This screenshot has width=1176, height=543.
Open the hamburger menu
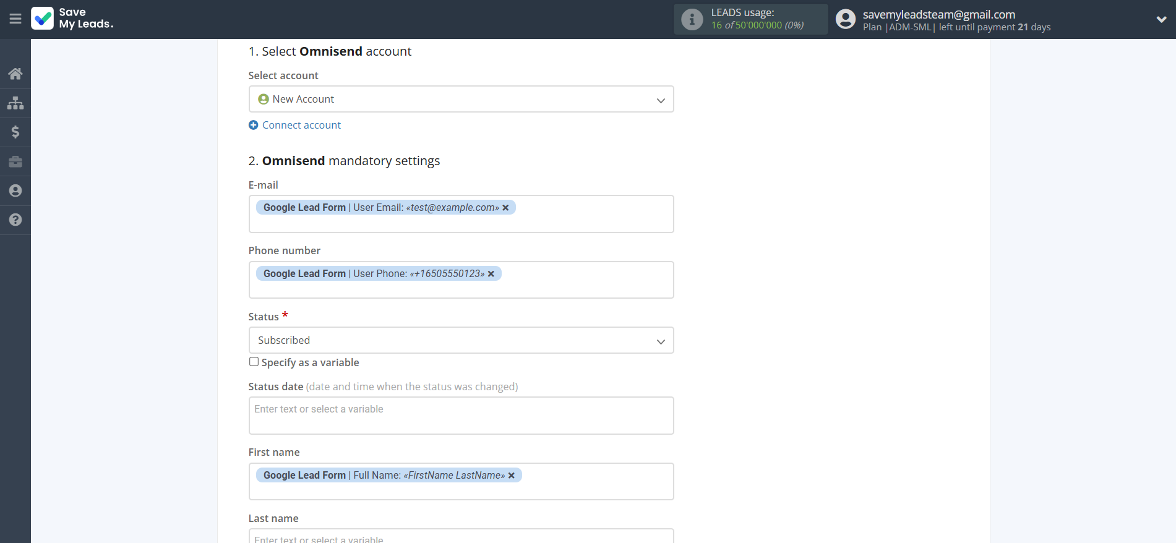pos(15,19)
